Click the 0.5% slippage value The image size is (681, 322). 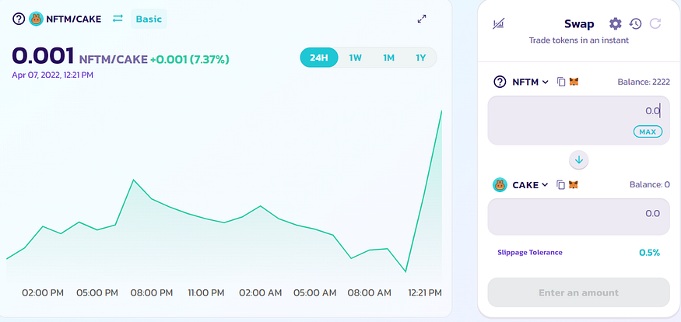point(649,253)
